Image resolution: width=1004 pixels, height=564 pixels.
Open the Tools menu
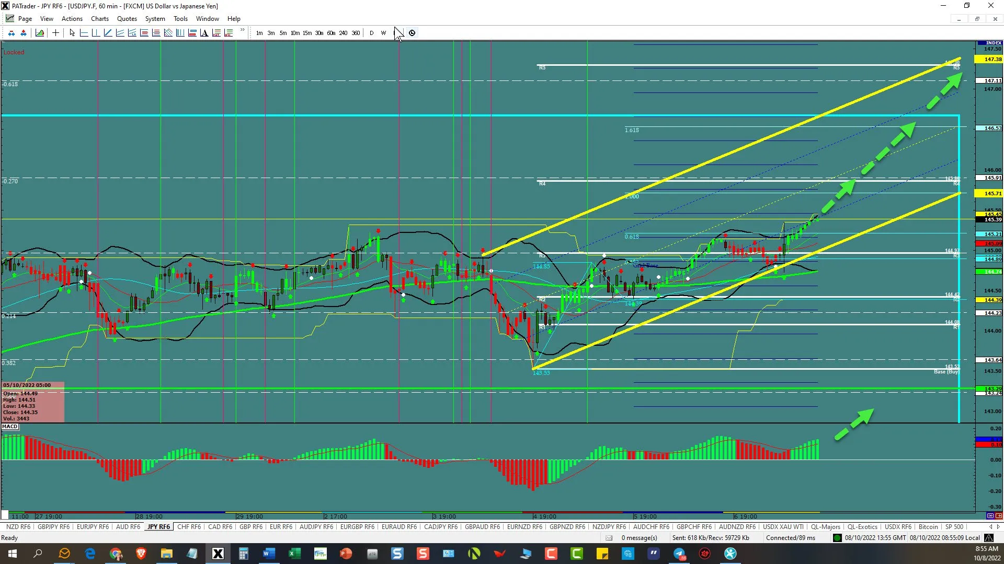[x=180, y=19]
